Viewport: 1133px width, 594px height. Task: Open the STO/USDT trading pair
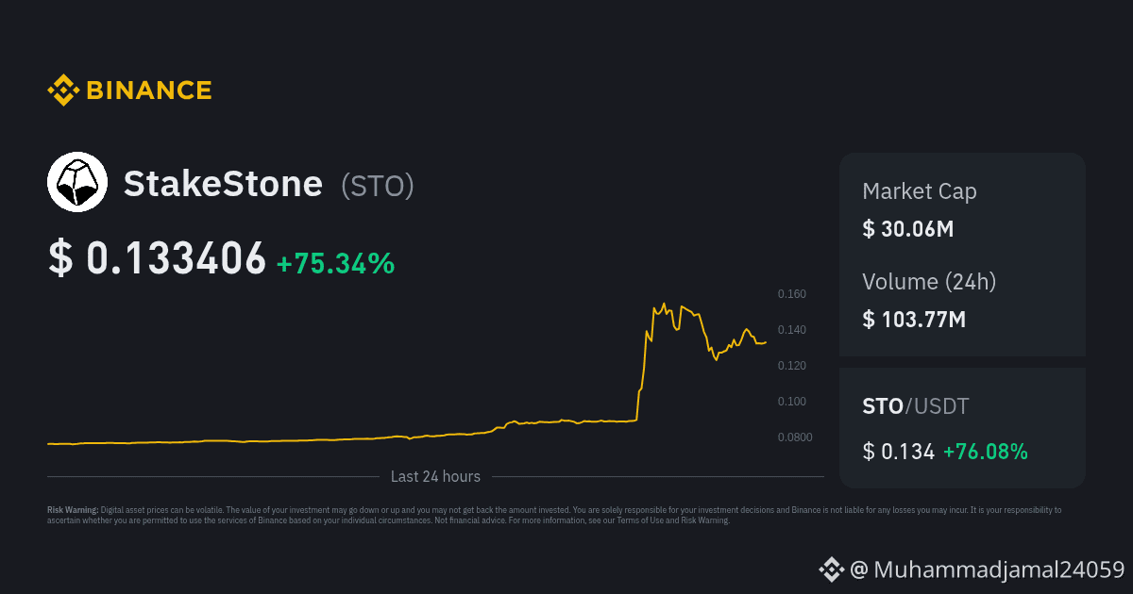[915, 407]
